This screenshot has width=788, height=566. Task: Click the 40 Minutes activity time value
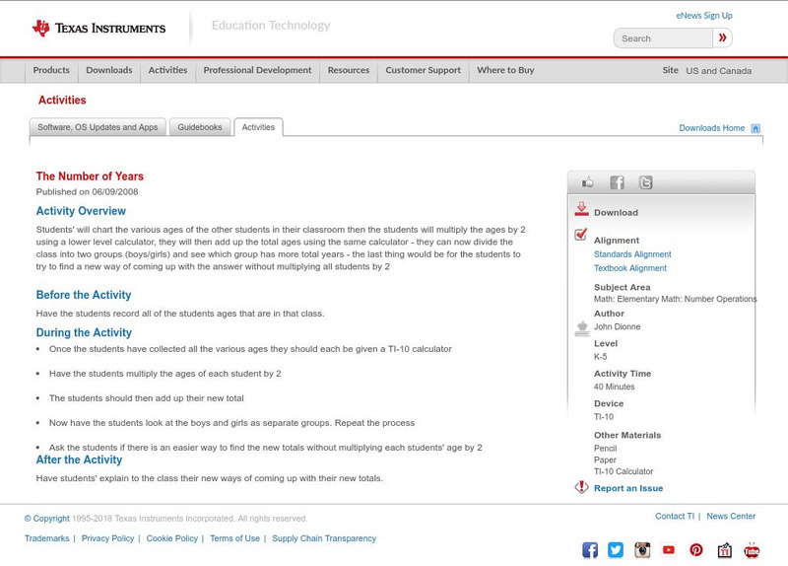pos(614,387)
